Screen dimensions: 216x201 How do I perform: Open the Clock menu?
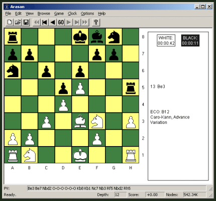click(x=72, y=14)
